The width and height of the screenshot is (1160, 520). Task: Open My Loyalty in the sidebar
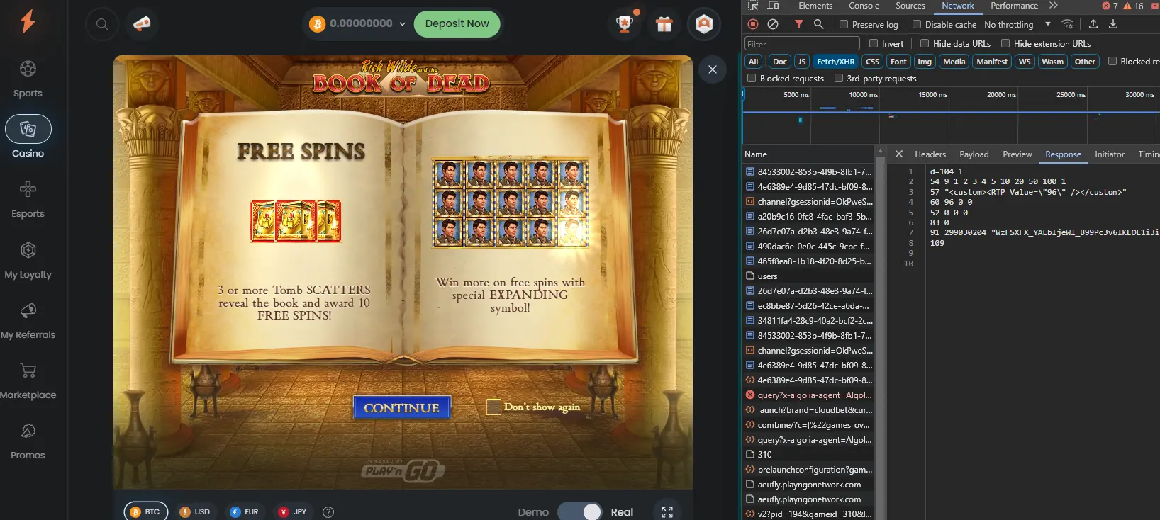pos(28,260)
